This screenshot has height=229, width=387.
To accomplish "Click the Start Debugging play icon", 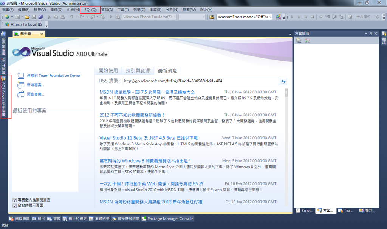I will point(111,17).
